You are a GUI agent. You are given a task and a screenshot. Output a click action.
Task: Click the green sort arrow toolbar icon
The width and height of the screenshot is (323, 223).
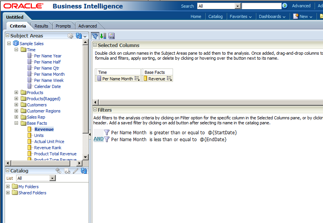[x=102, y=36]
